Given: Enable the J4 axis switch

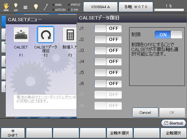Looking at the screenshot, I should pos(108,62).
